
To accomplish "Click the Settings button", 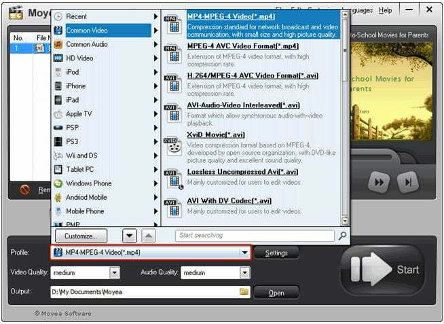I will point(276,253).
